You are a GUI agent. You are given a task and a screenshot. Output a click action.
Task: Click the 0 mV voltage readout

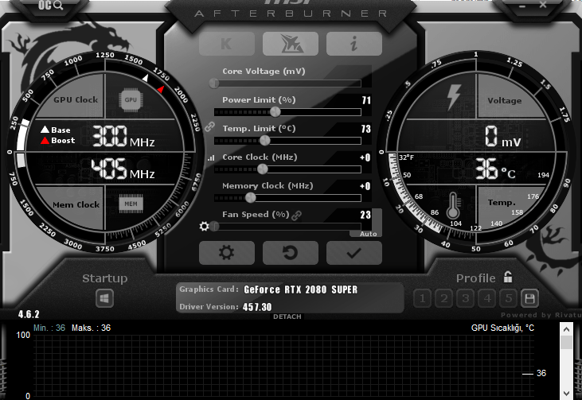point(502,137)
